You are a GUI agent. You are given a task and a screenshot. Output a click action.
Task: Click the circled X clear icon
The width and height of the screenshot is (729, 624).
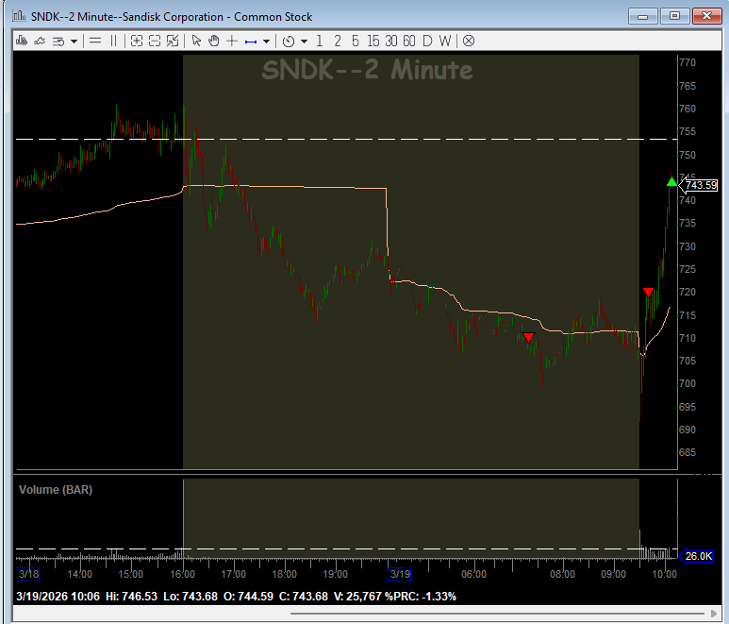469,41
